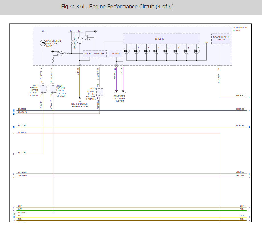Click the BLK/YEL label at terminal 5

tap(22, 153)
